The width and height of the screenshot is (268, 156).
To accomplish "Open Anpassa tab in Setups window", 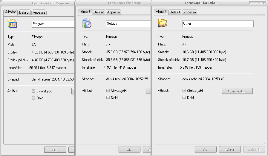I will [113, 12].
